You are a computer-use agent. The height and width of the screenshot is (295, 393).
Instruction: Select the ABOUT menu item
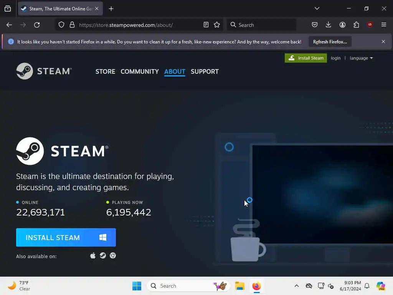(x=175, y=71)
